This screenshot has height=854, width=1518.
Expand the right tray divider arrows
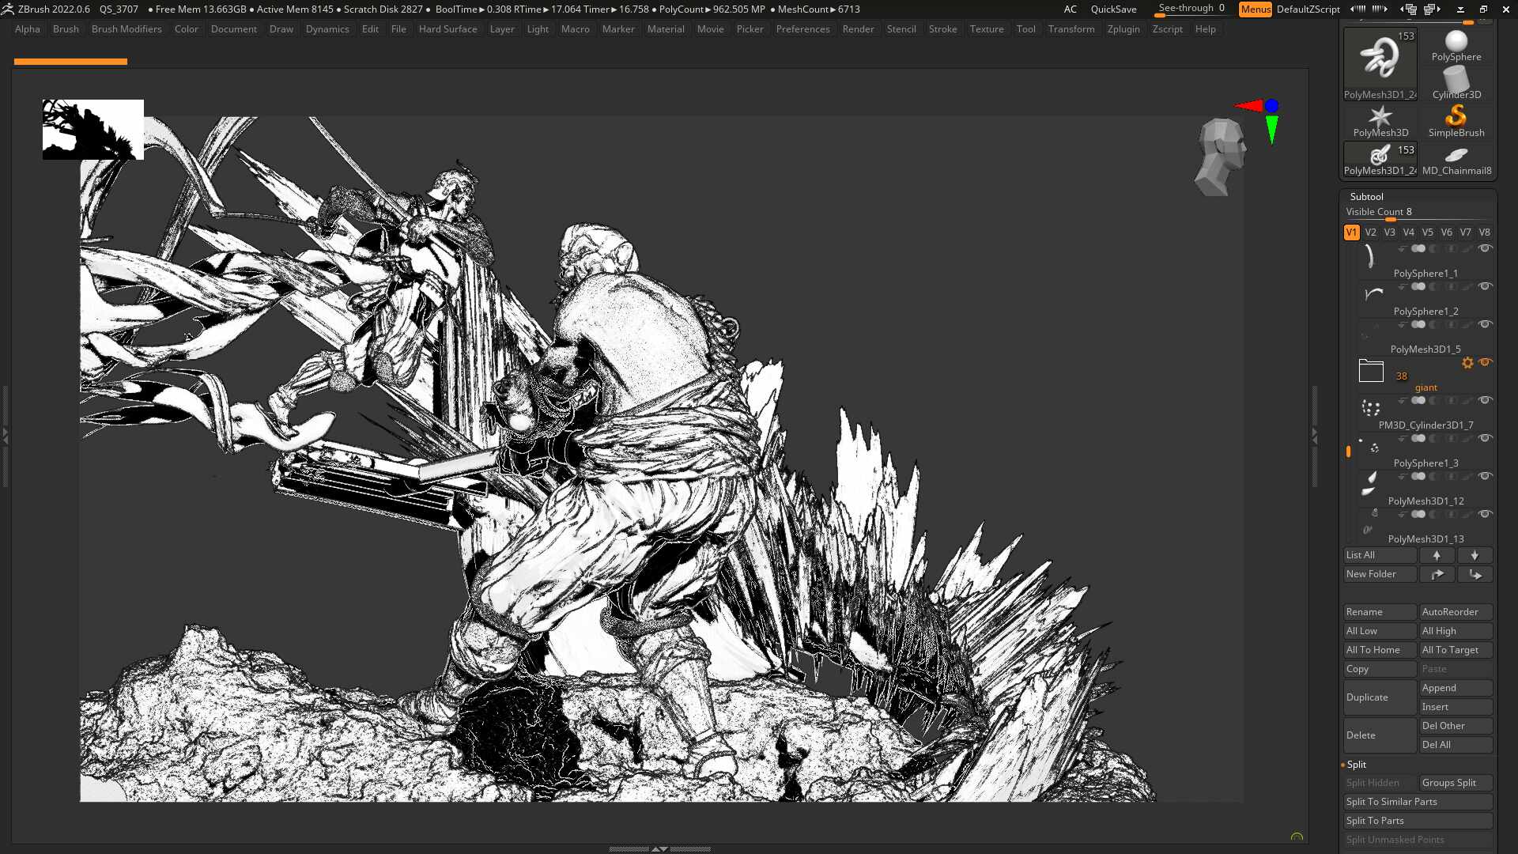click(x=1315, y=435)
